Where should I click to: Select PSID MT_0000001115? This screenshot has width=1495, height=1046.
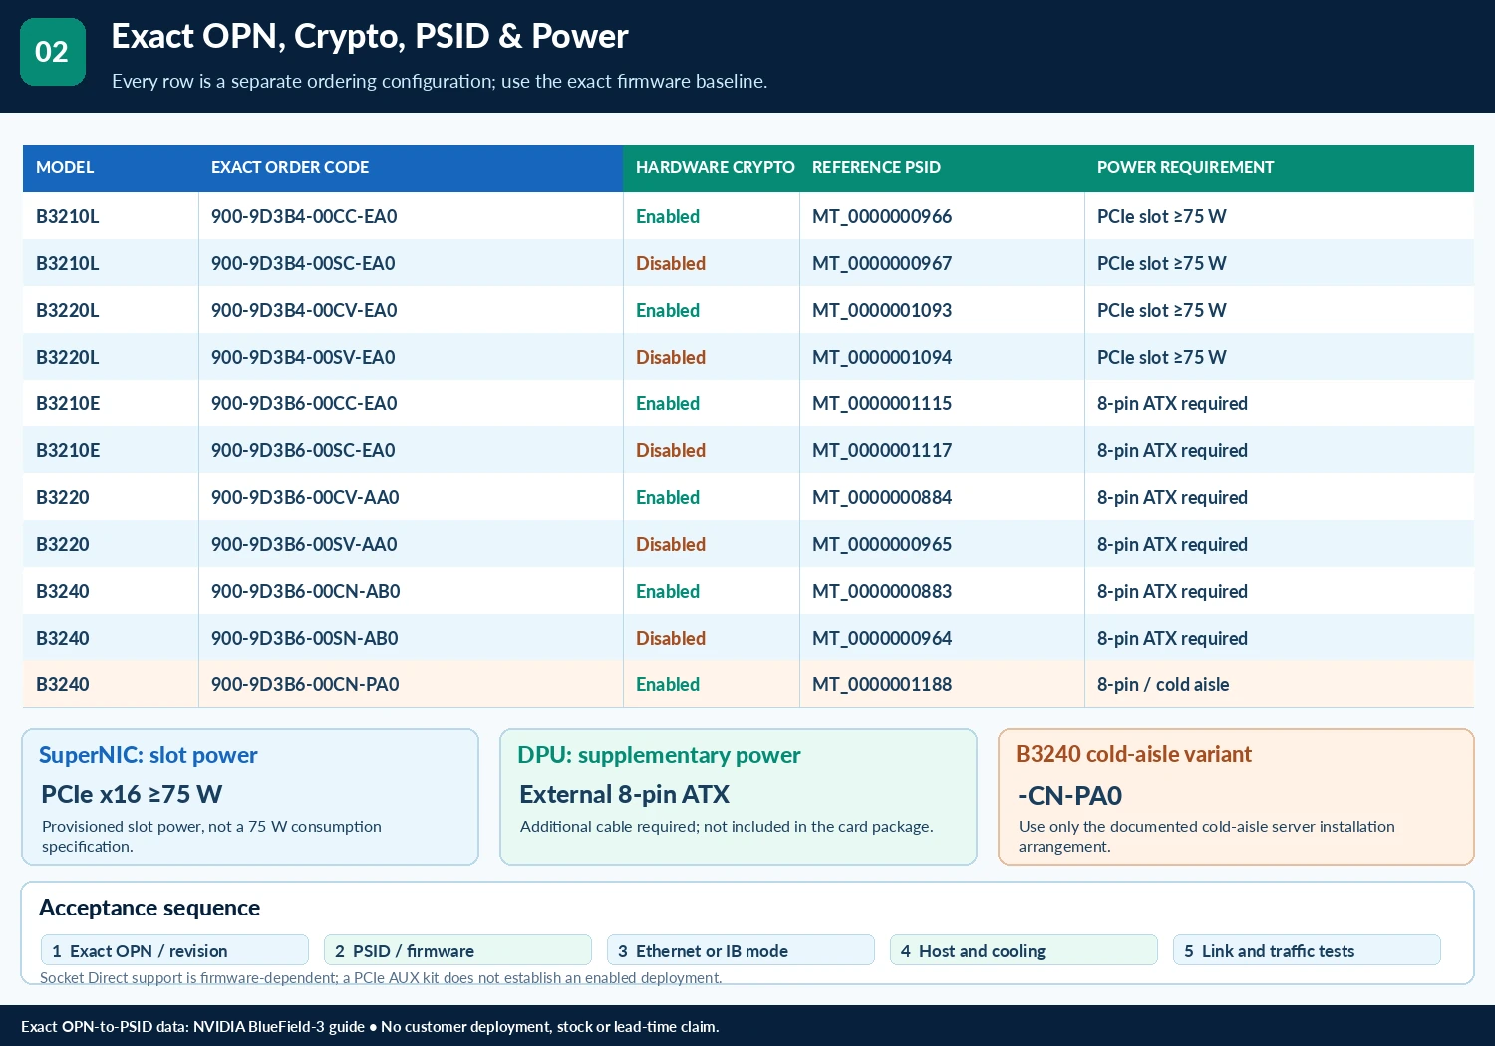pyautogui.click(x=882, y=403)
